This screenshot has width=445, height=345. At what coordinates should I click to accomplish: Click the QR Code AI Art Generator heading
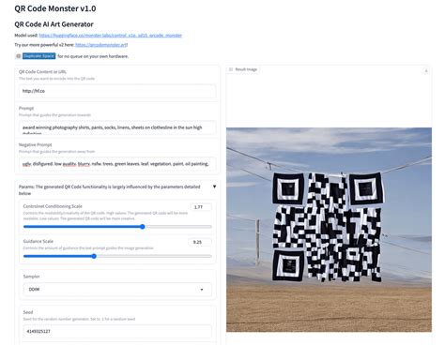tap(54, 24)
